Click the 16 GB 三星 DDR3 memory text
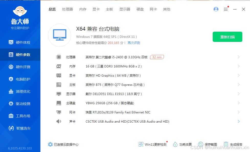The image size is (250, 152). coord(114,66)
